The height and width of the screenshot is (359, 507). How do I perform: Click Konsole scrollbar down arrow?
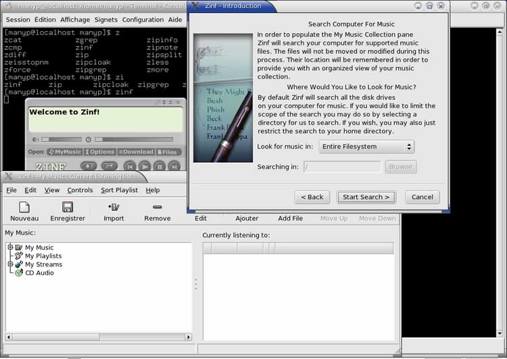500,333
